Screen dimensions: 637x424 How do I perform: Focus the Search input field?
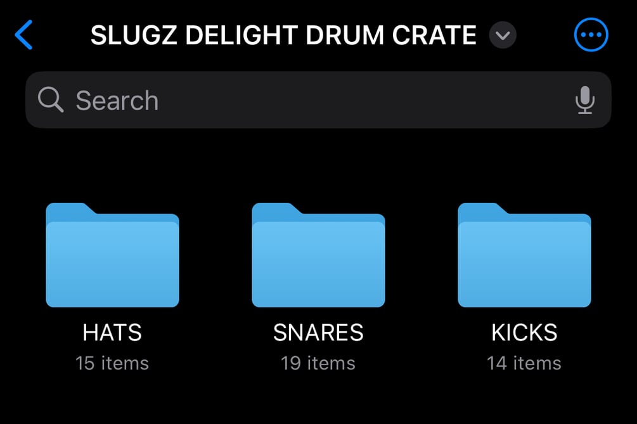317,100
